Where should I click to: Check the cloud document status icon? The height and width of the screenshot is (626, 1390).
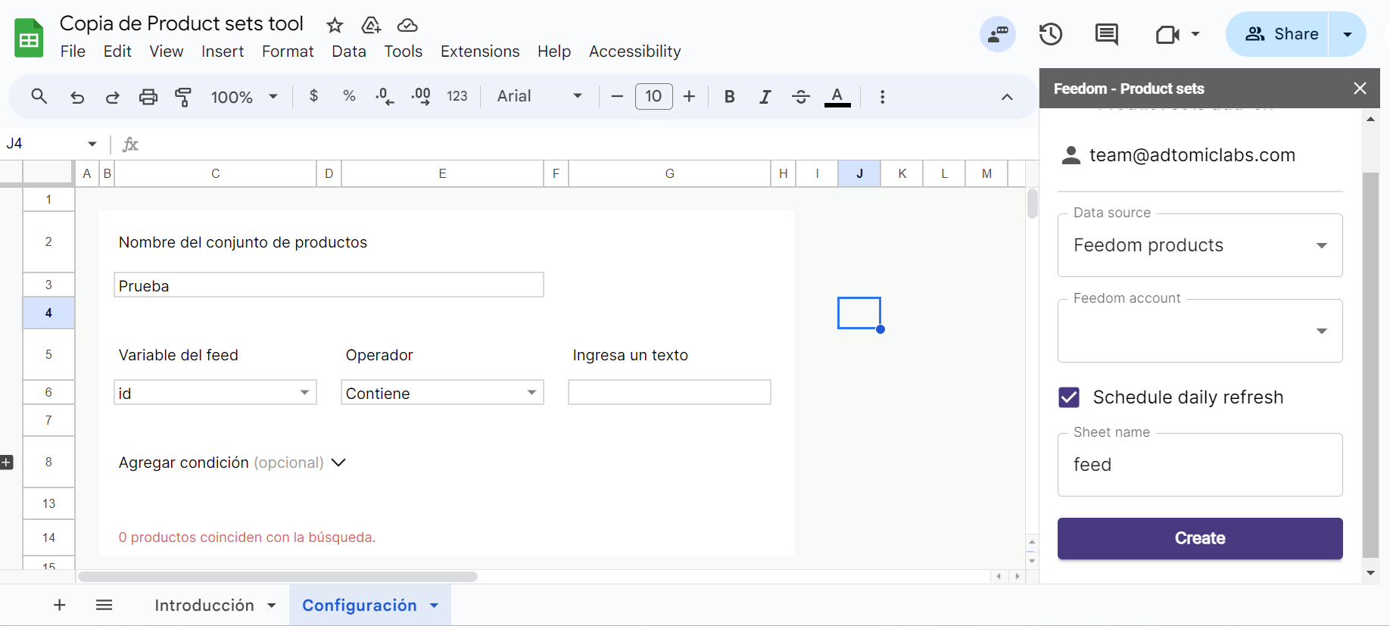(407, 25)
